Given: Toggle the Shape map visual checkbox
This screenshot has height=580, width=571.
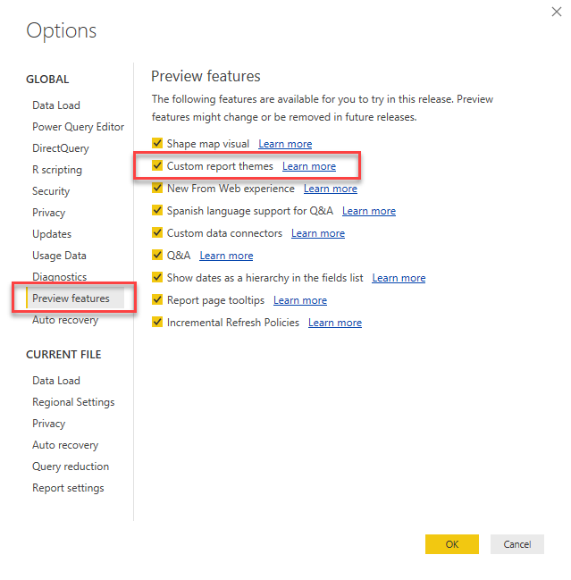Looking at the screenshot, I should [x=157, y=144].
